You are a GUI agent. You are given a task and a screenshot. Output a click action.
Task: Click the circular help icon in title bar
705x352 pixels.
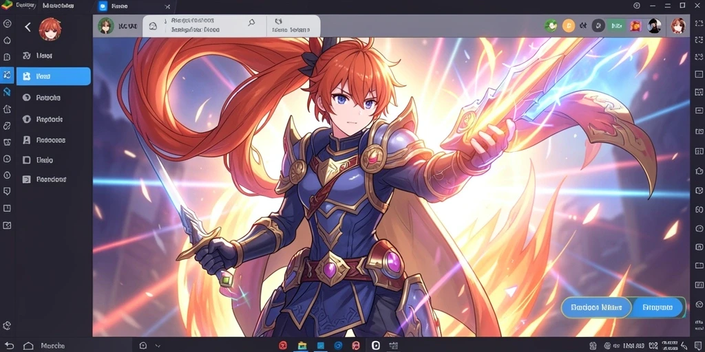point(637,5)
